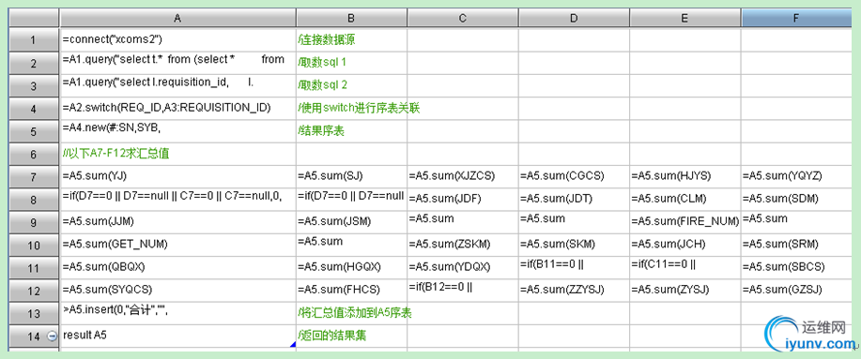Click cell =A5.sum(SKM)
861x359 pixels.
[574, 245]
